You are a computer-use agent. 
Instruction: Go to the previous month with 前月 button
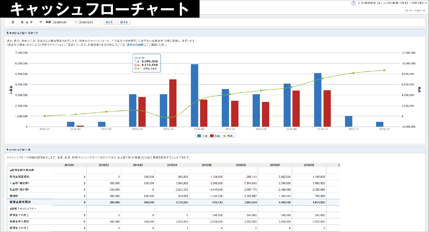109,22
